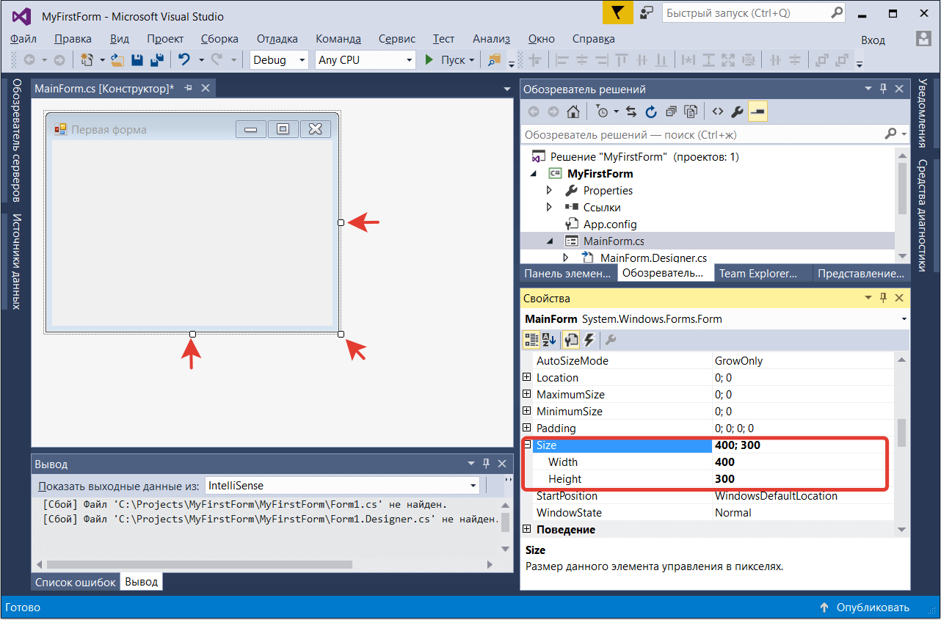
Task: Open the Сборка menu
Action: (x=219, y=39)
